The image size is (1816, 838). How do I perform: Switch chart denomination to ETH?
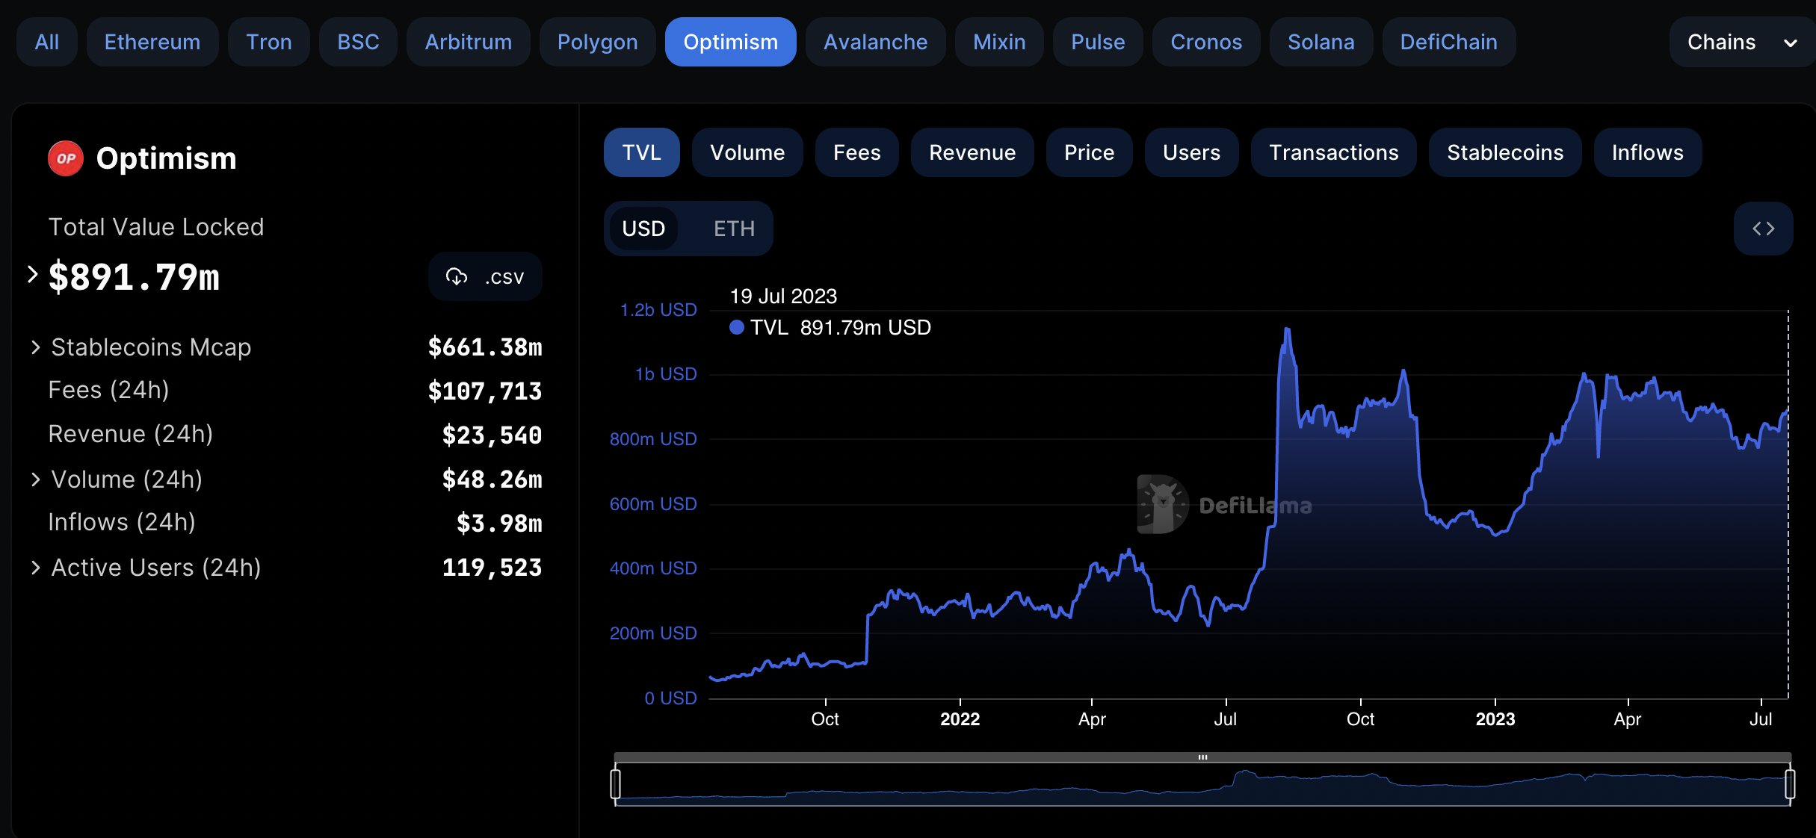pyautogui.click(x=734, y=229)
